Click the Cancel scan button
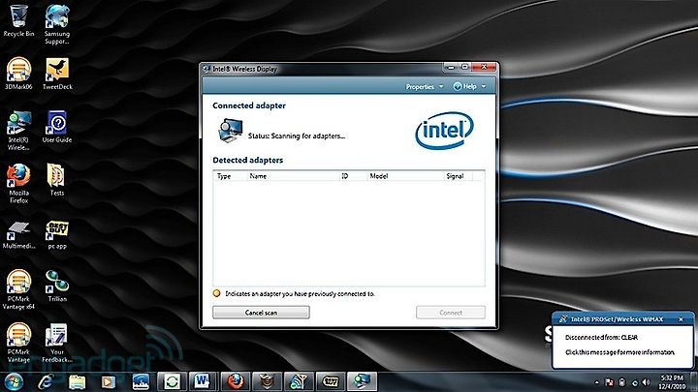 (x=261, y=313)
